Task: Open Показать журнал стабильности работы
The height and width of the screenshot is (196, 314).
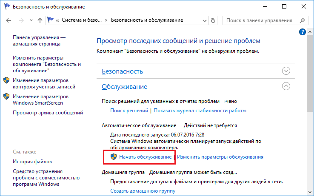Action: 200,111
